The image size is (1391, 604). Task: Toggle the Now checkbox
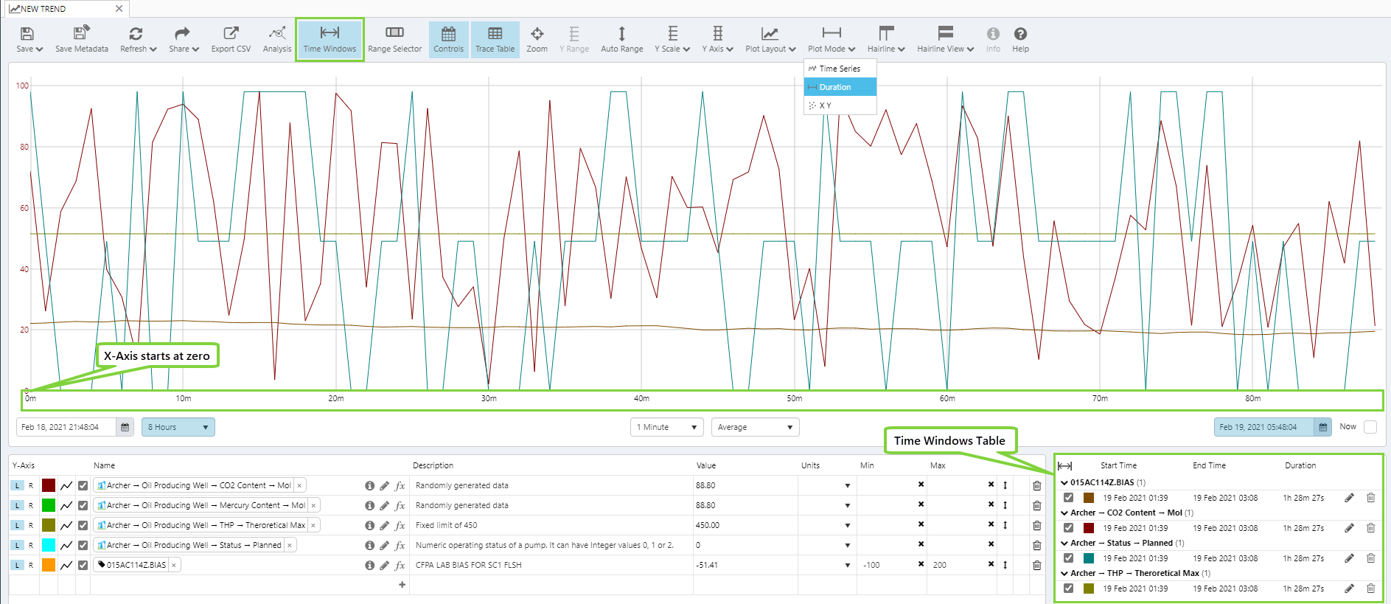pyautogui.click(x=1370, y=427)
